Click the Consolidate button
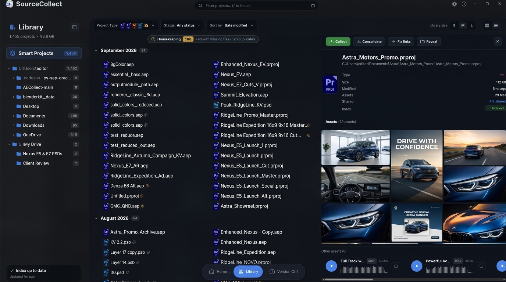The image size is (506, 282). [x=369, y=41]
